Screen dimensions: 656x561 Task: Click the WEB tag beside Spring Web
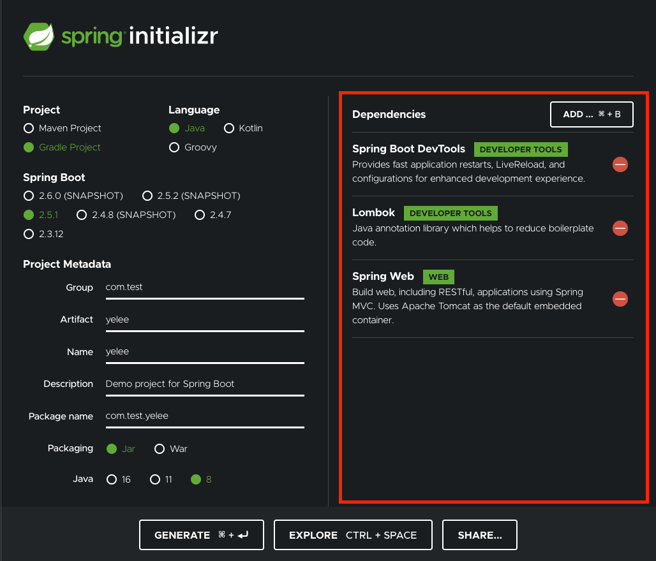[438, 277]
